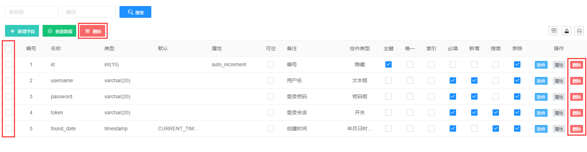Open 查看数据 to view data
The image size is (587, 152).
59,31
